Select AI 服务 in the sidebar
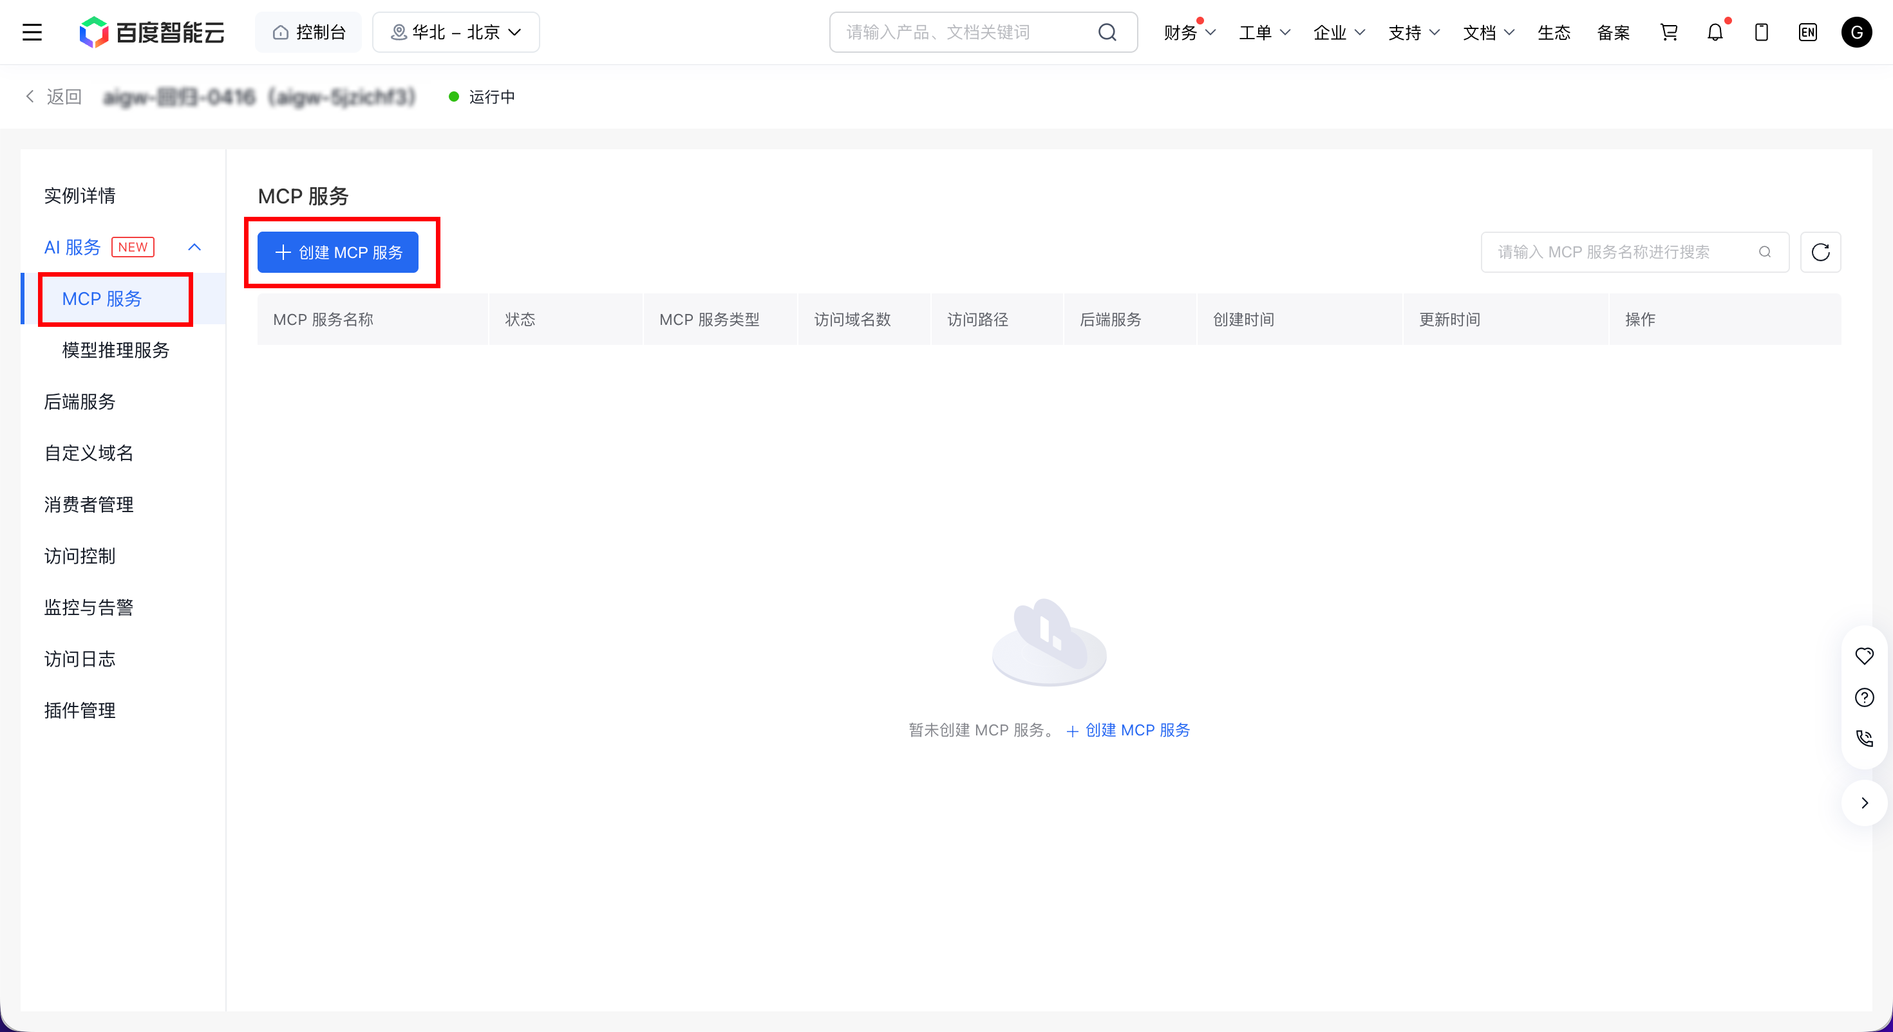This screenshot has width=1893, height=1032. click(x=72, y=248)
